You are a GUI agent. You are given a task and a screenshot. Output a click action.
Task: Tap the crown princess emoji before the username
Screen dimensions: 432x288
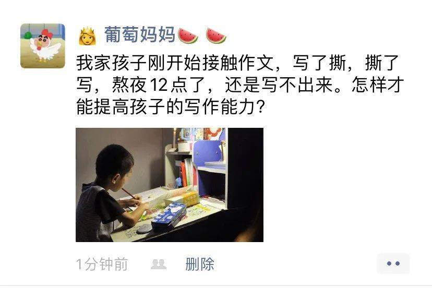(x=87, y=36)
